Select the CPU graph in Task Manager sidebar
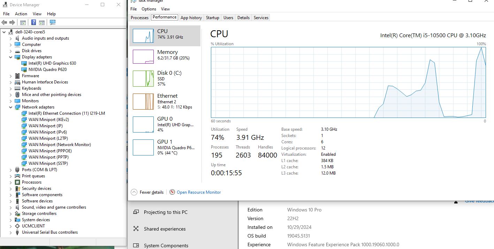The image size is (494, 249). tap(165, 35)
